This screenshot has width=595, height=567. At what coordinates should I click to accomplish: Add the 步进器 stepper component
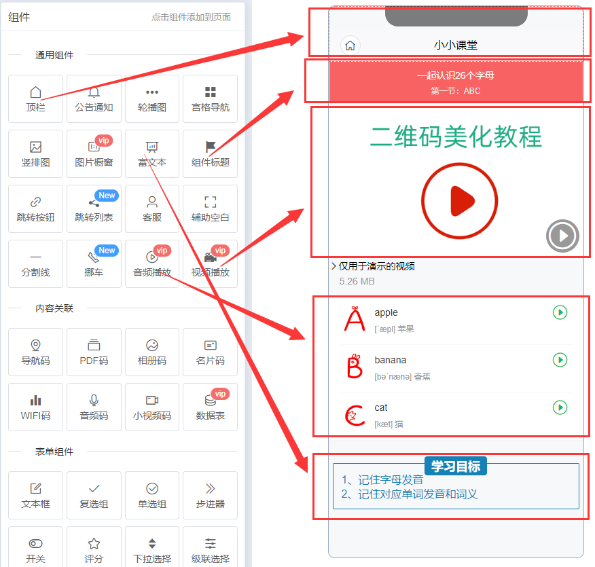[x=211, y=495]
